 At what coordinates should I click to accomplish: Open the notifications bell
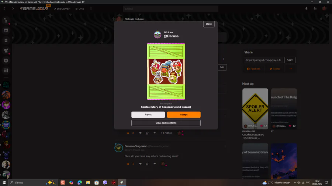pyautogui.click(x=307, y=9)
